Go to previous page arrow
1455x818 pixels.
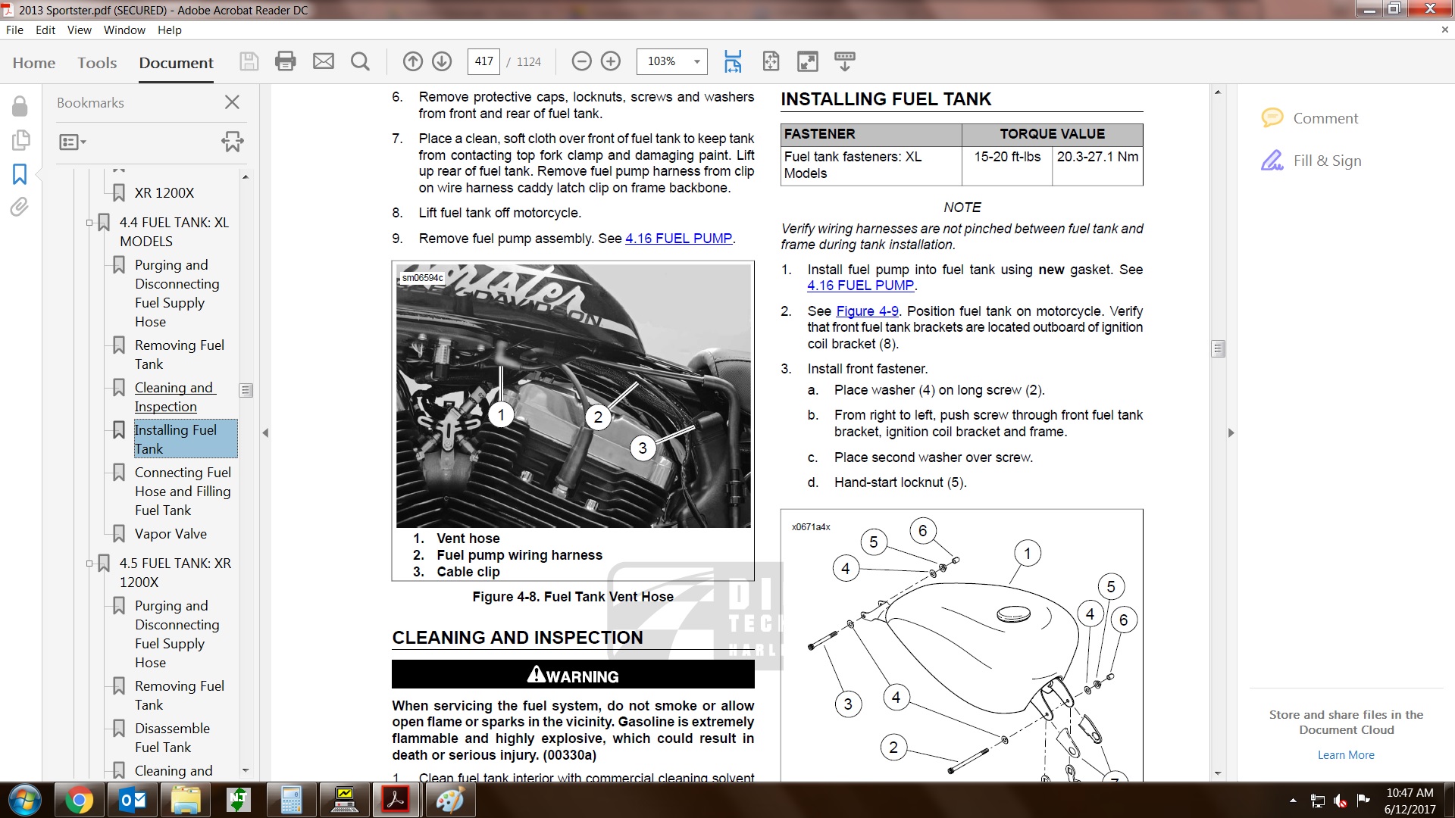(x=412, y=61)
